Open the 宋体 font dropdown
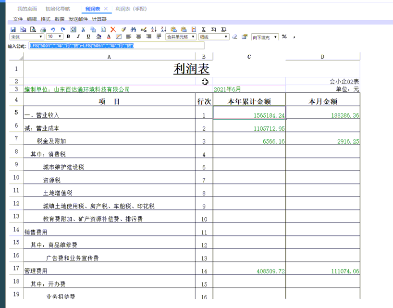Image resolution: width=393 pixels, height=308 pixels. click(27, 37)
